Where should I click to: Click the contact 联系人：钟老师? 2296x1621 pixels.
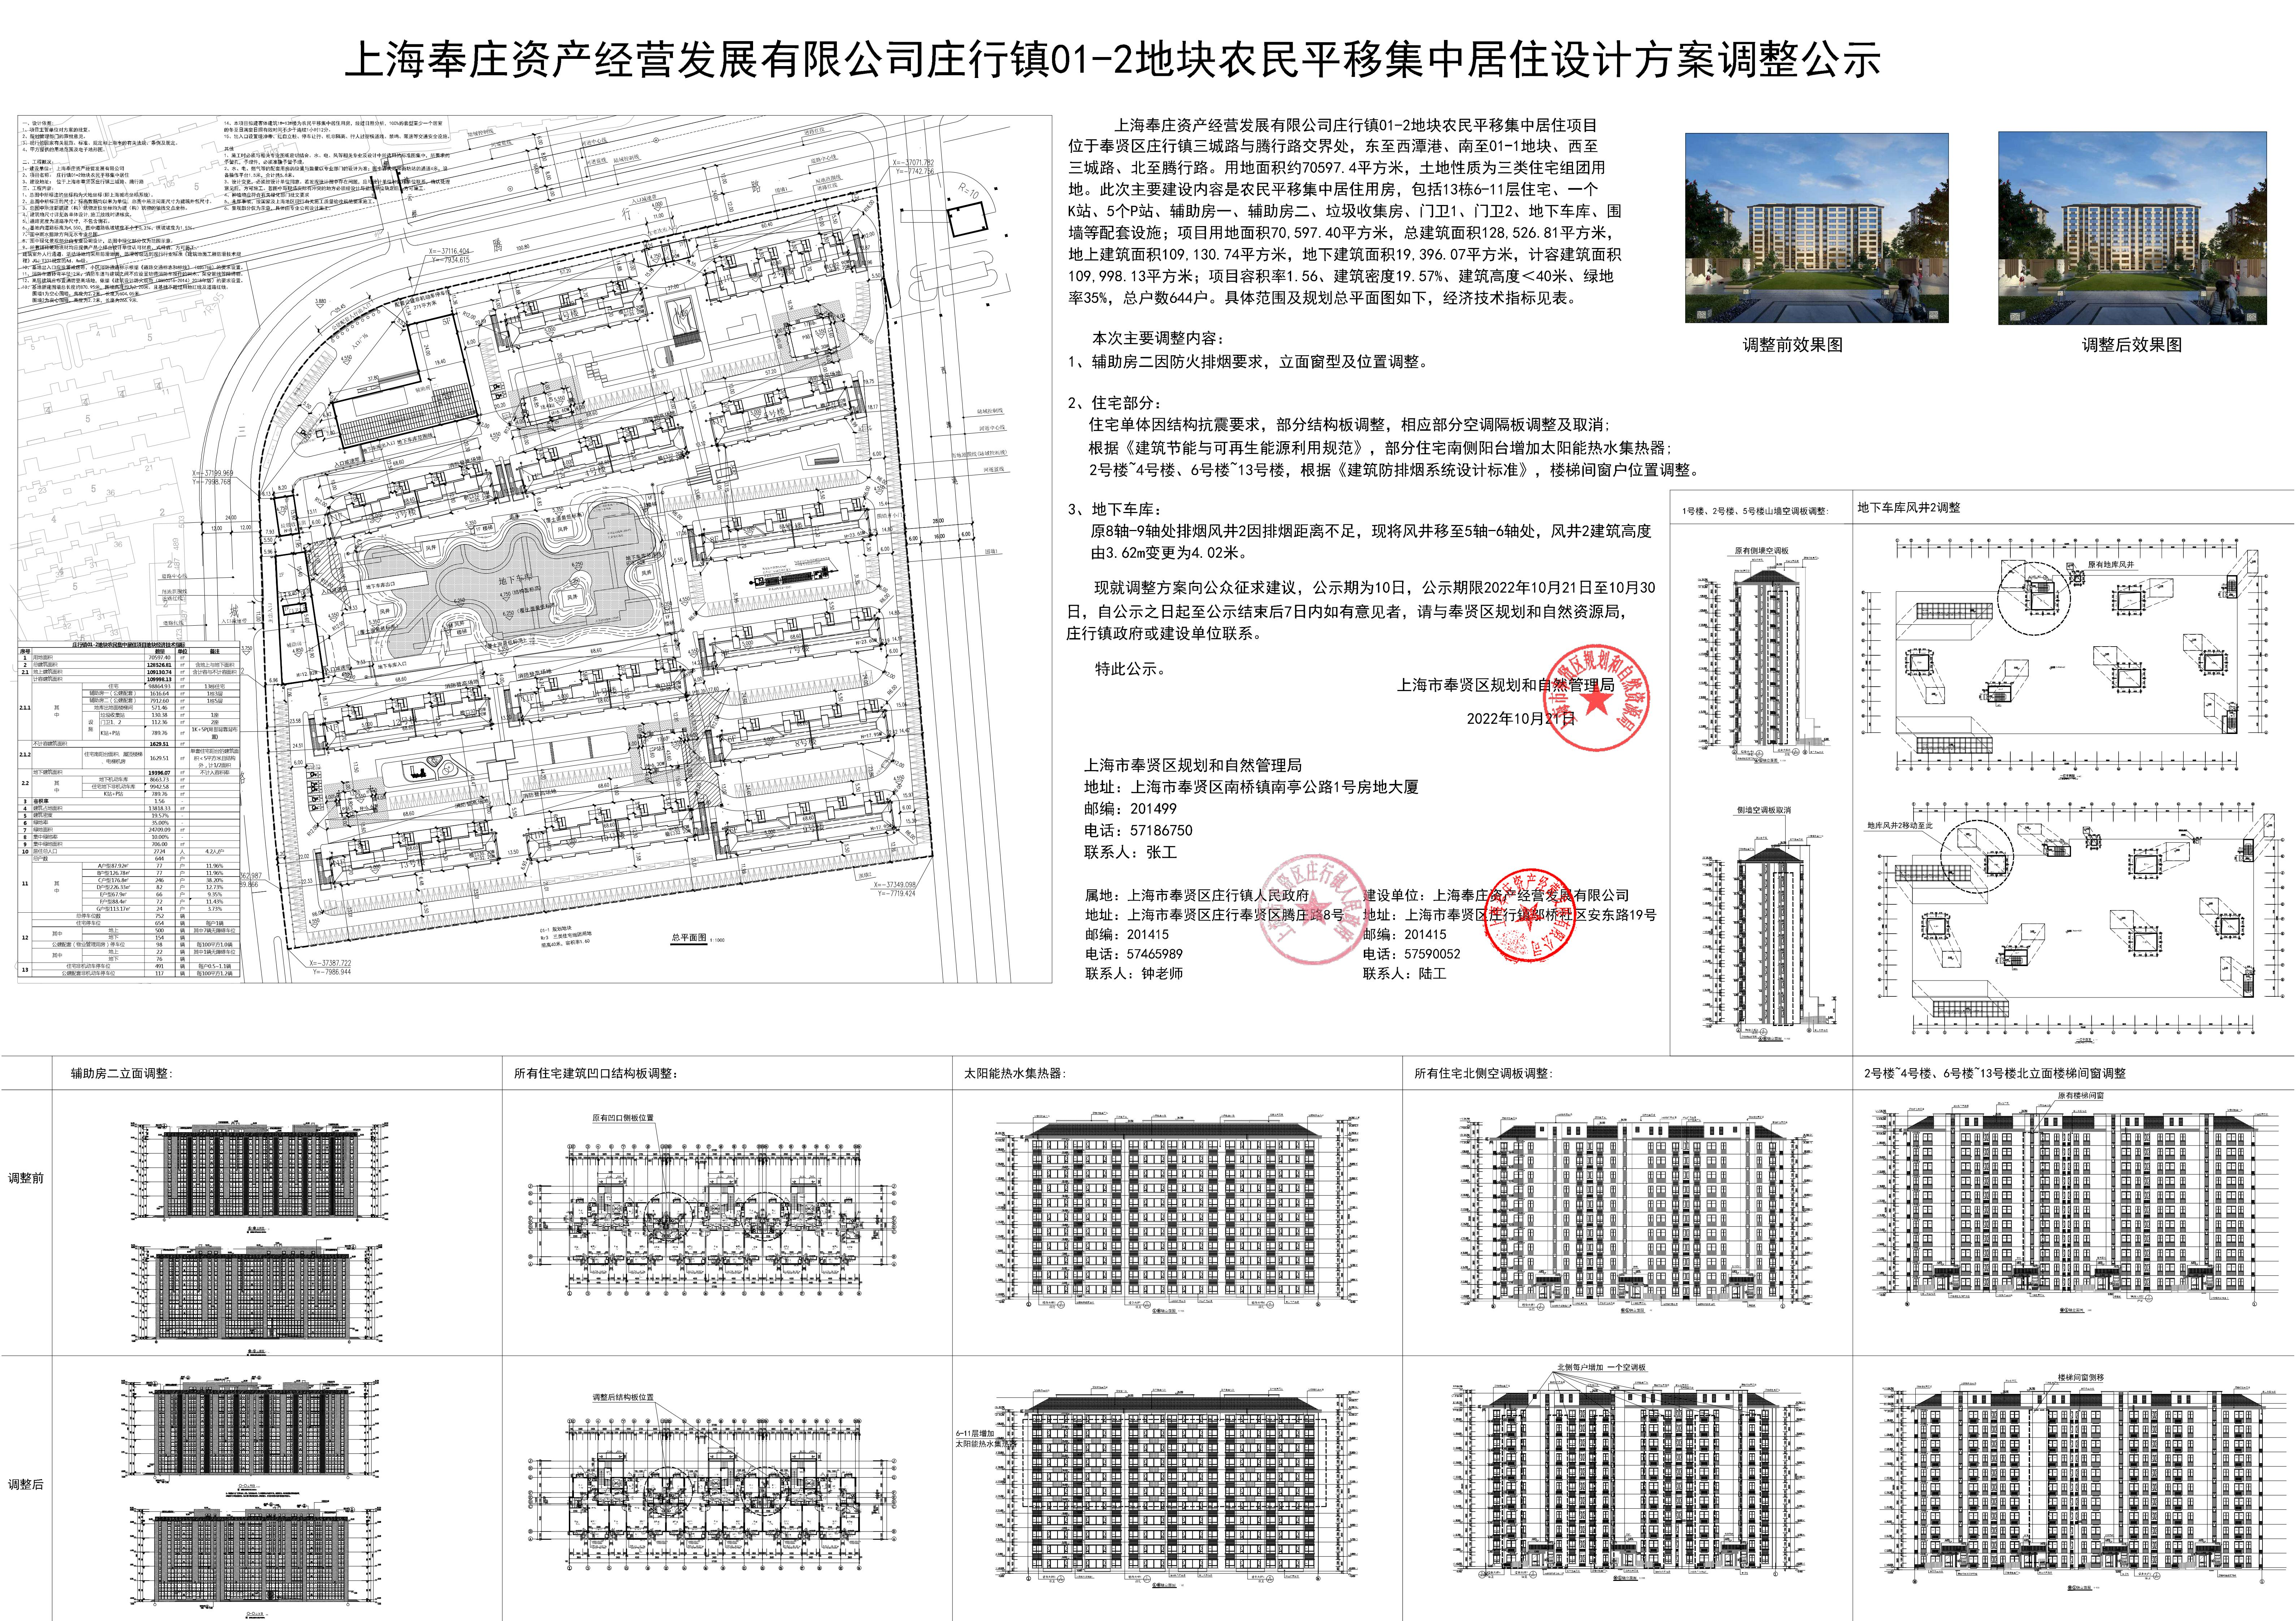1134,973
